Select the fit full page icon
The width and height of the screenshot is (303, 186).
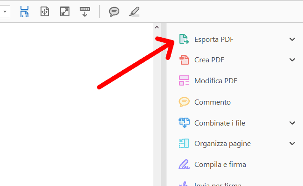(45, 12)
